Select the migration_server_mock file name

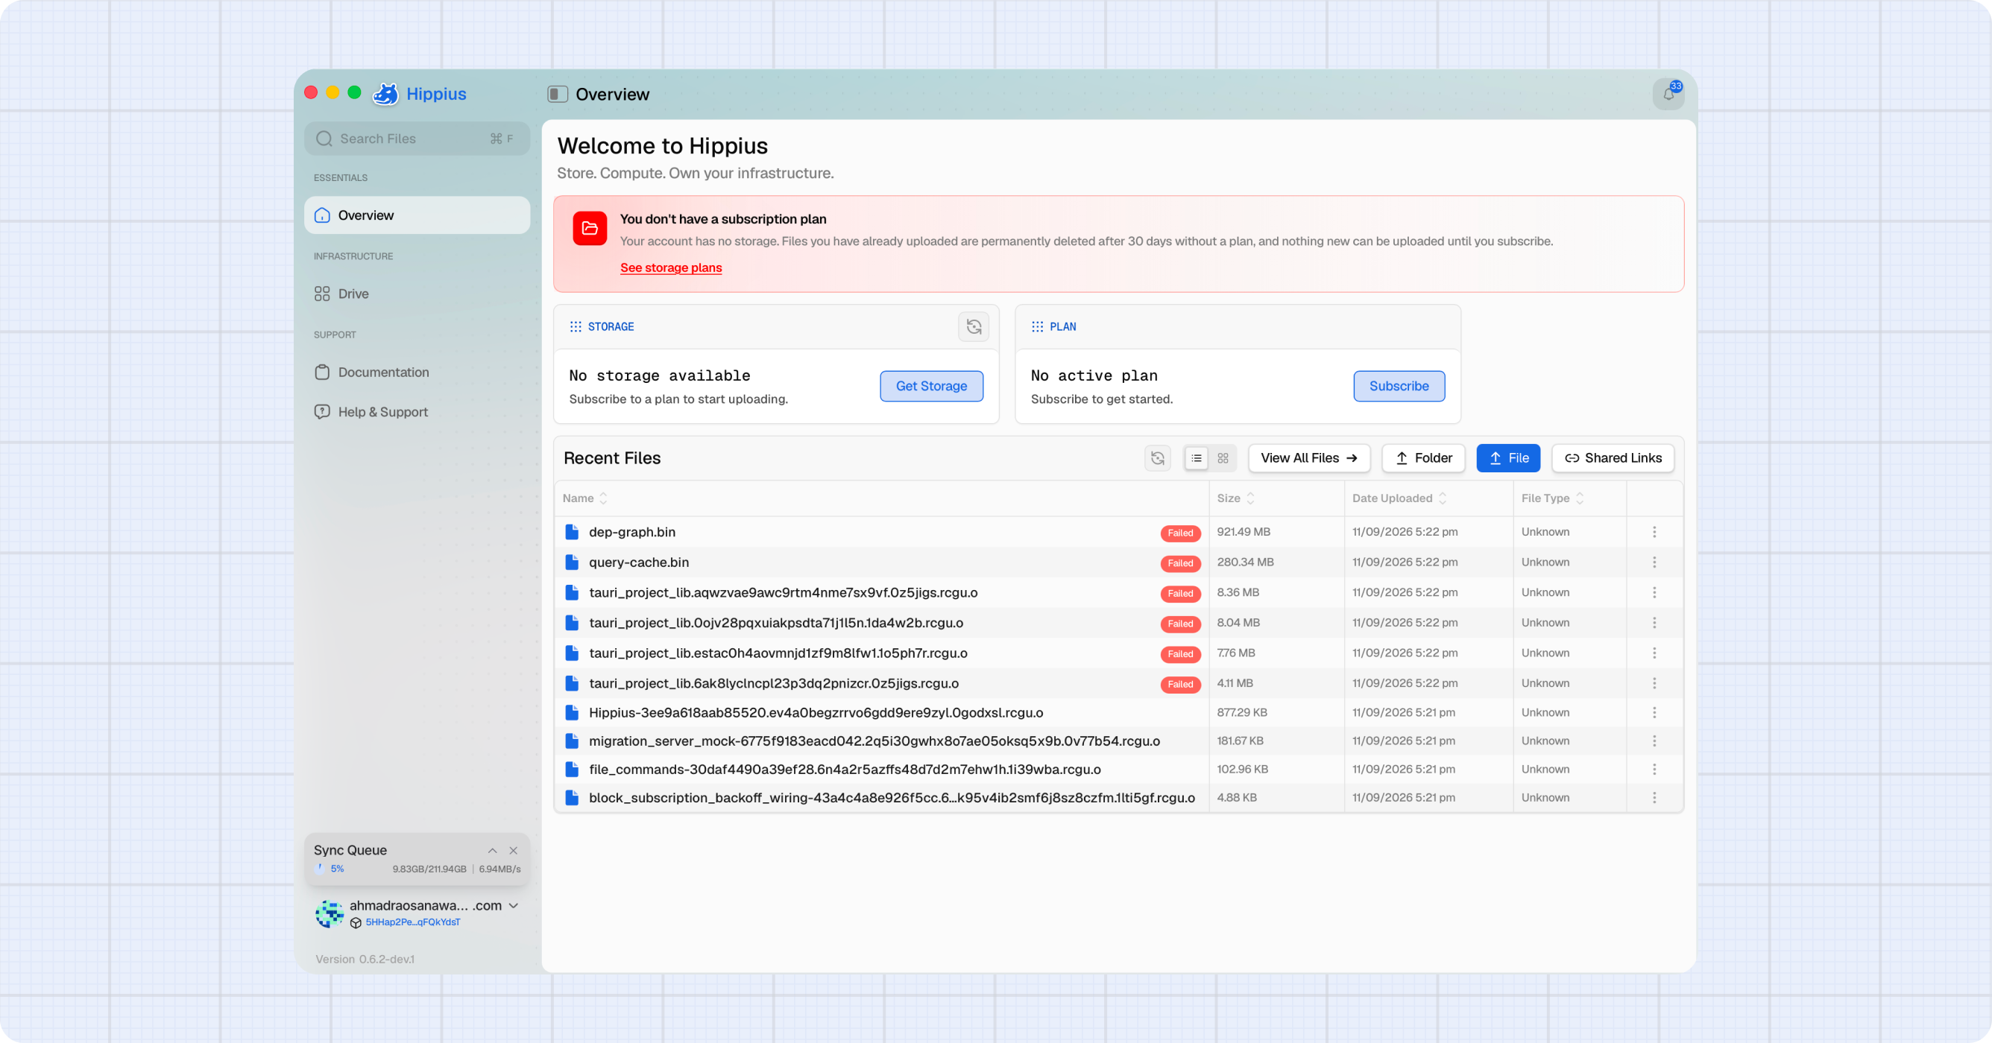point(874,741)
